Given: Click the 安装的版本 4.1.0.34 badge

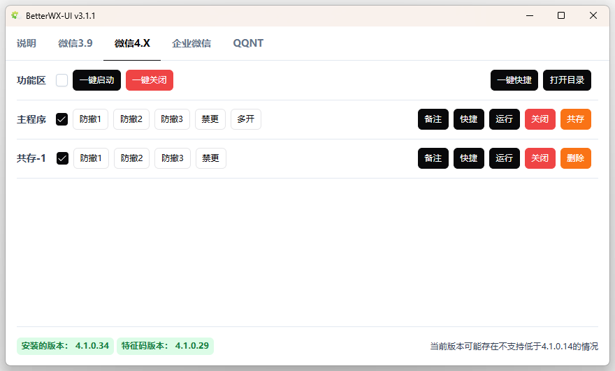Looking at the screenshot, I should coord(65,346).
